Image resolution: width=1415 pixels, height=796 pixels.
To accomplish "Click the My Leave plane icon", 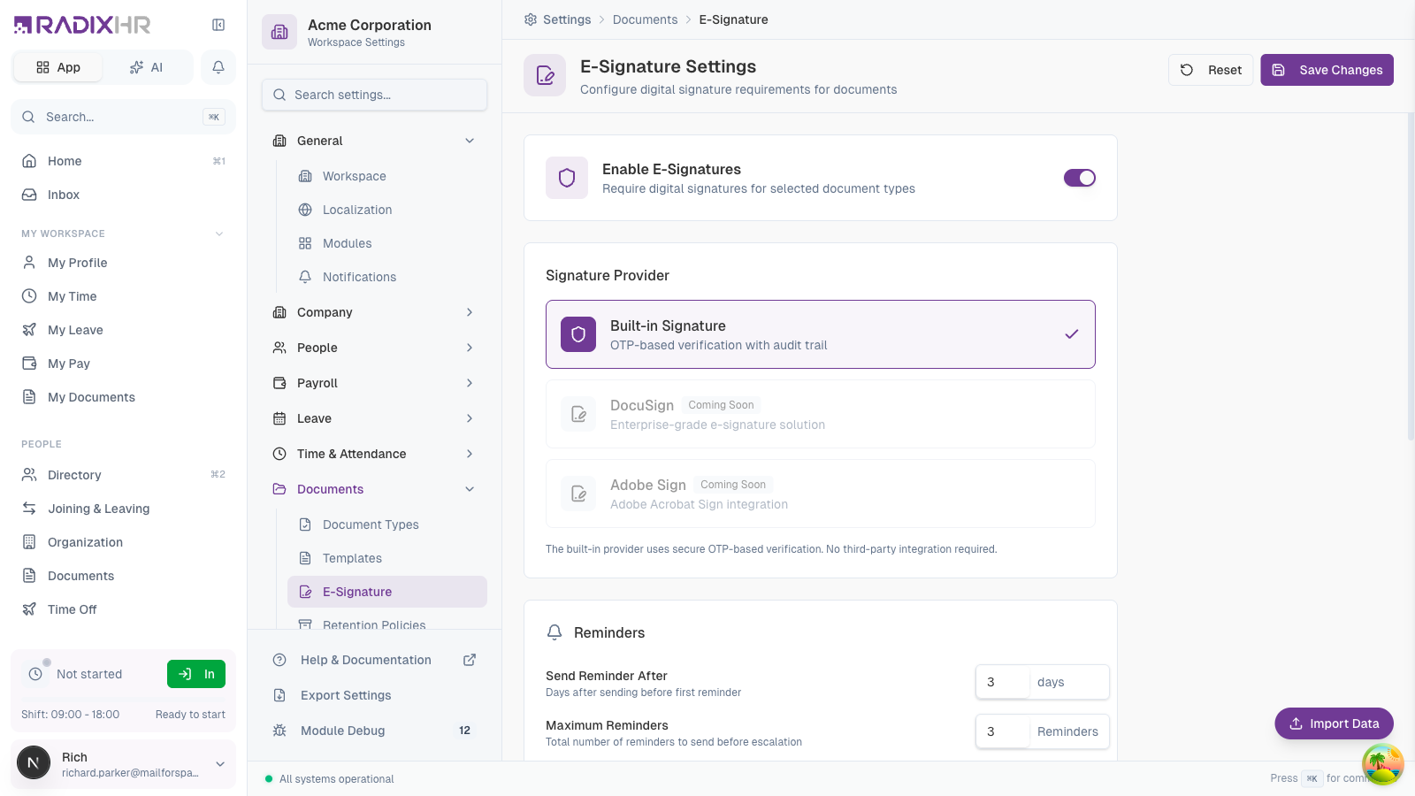I will (x=29, y=330).
